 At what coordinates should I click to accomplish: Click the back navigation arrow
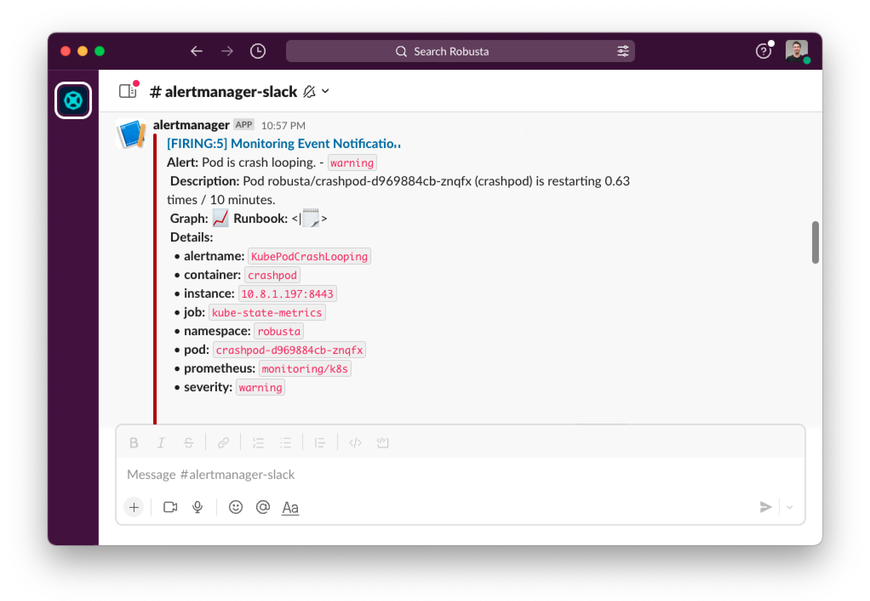pos(196,51)
